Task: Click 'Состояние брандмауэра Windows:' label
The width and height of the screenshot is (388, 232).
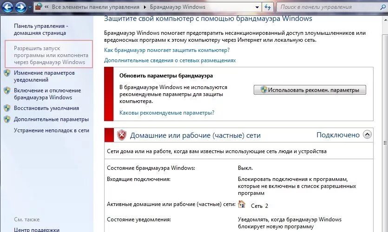Action: [x=151, y=168]
